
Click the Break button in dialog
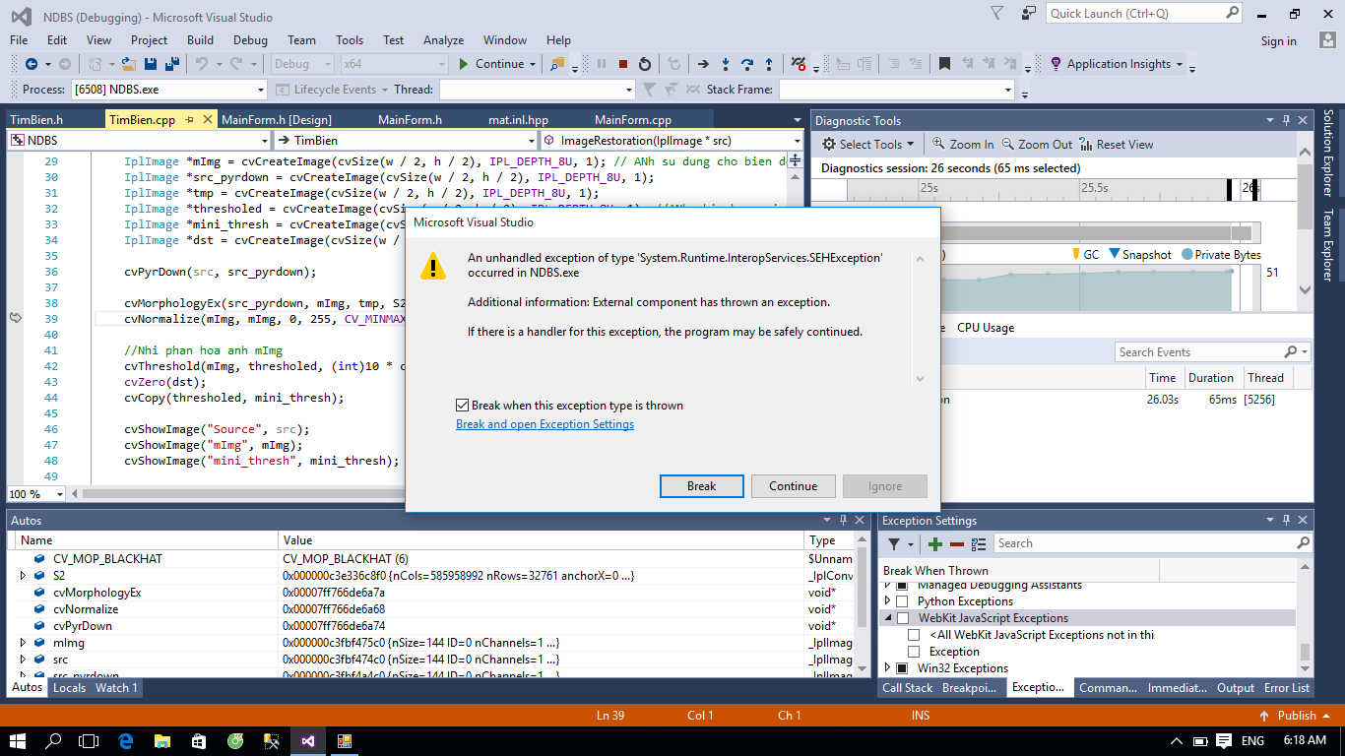701,486
